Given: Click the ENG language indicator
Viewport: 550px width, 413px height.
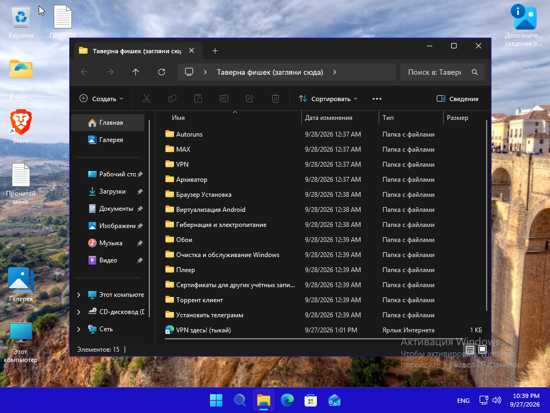Looking at the screenshot, I should [464, 400].
